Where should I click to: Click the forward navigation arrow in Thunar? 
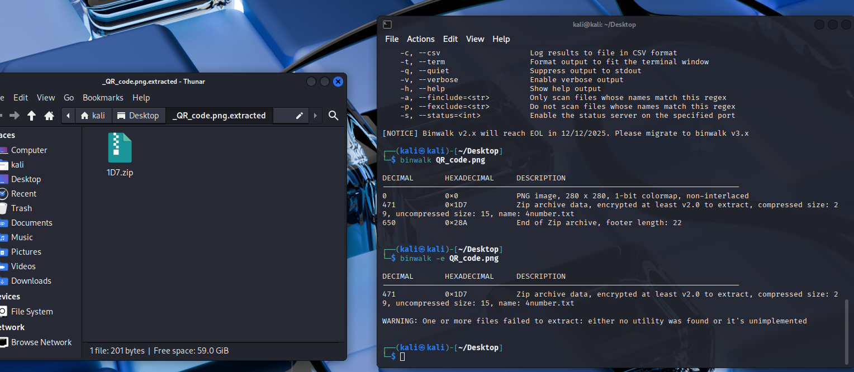(x=15, y=116)
